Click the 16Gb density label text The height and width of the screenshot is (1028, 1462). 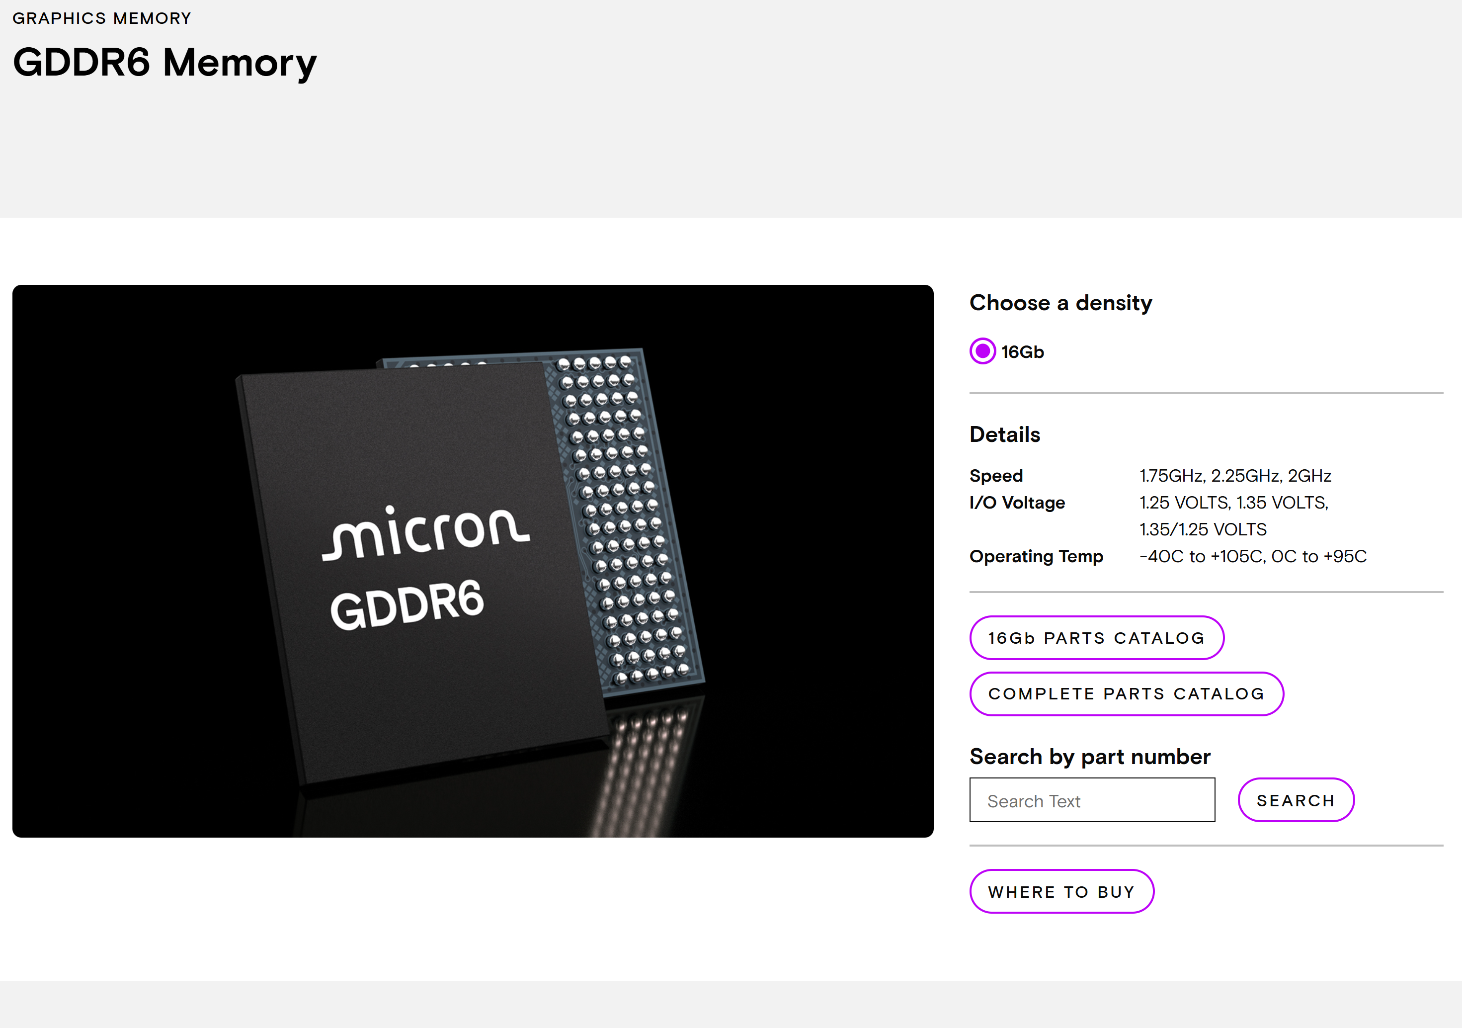coord(1022,351)
